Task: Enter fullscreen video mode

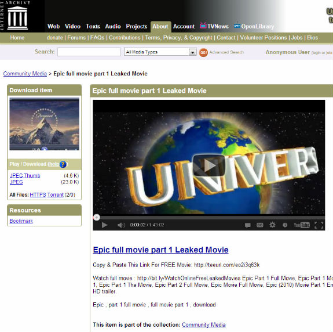Action: tap(319, 225)
